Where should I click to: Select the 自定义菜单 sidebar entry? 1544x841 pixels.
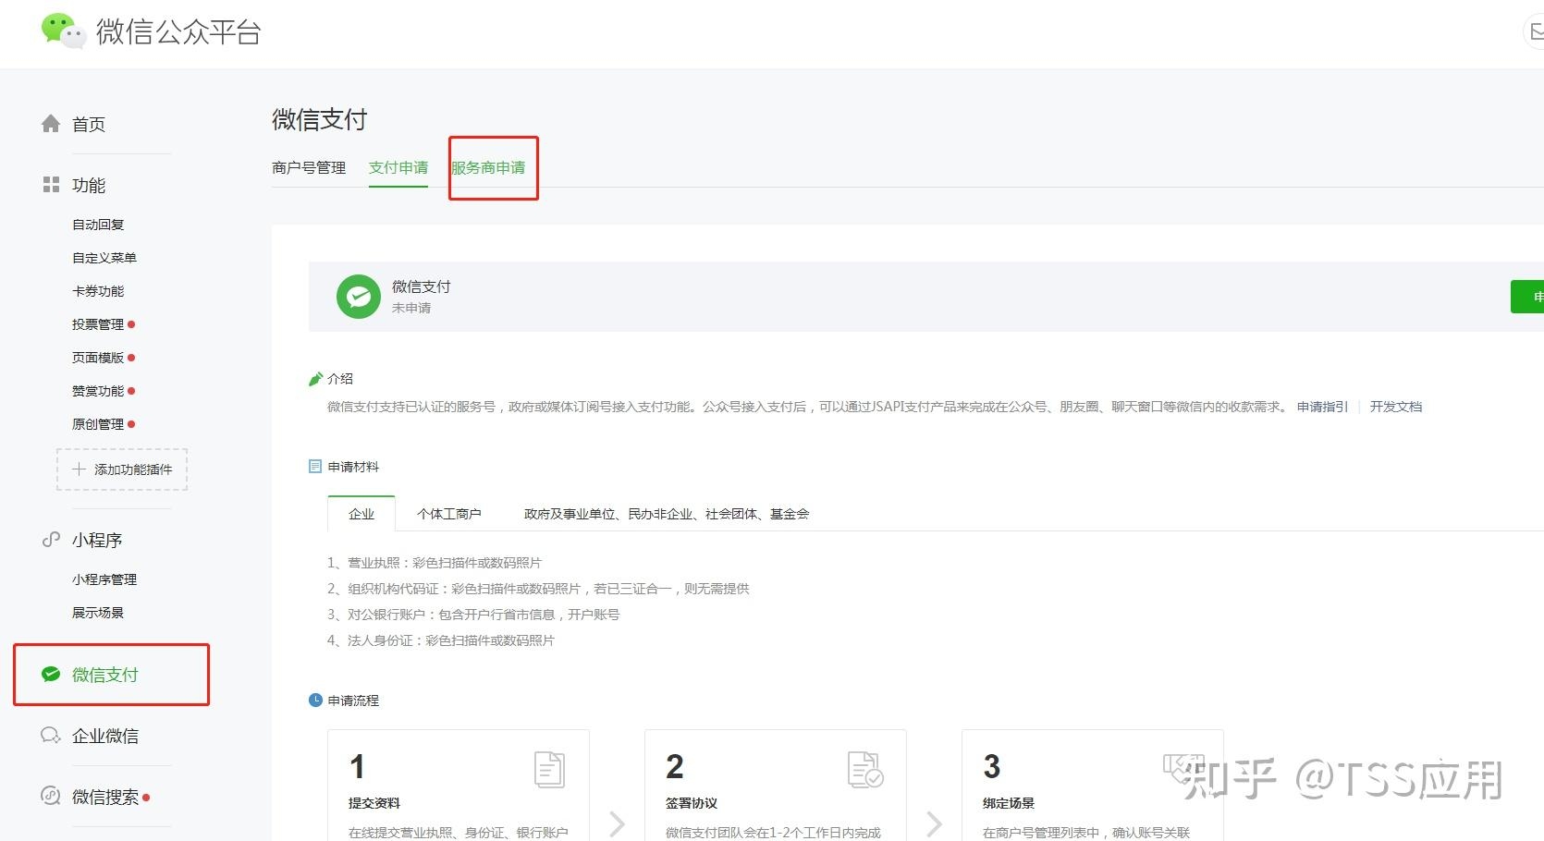coord(104,257)
